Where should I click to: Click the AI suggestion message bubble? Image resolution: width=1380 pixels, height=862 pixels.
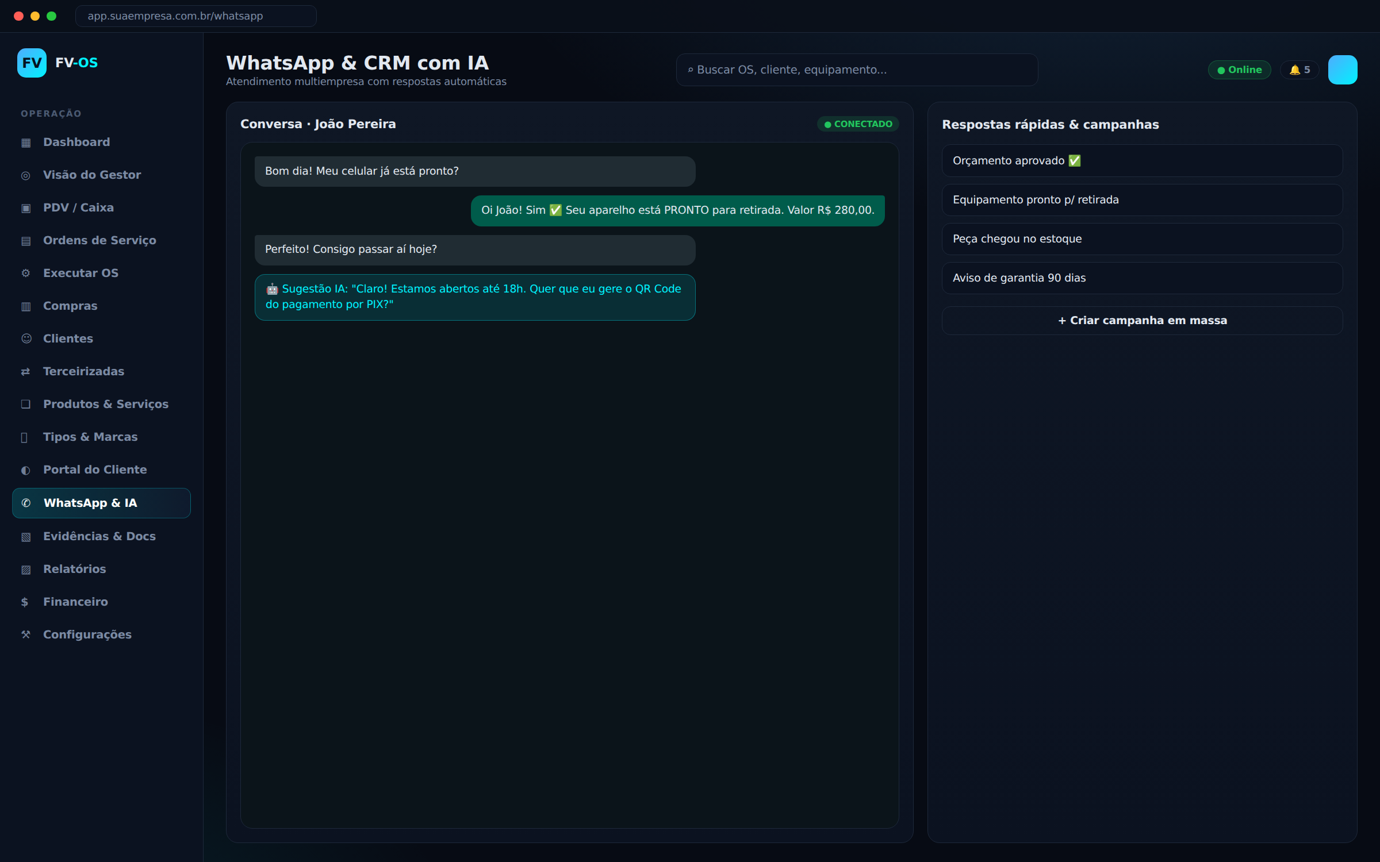475,297
